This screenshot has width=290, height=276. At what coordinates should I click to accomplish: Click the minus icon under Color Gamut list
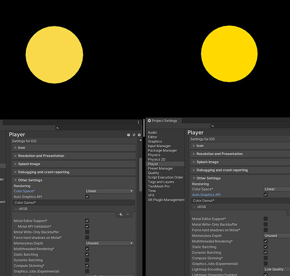127,214
